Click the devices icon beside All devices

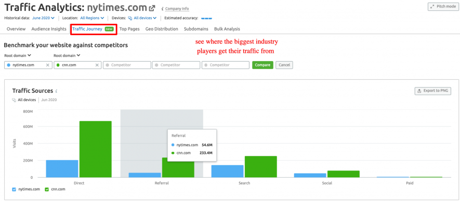14,100
